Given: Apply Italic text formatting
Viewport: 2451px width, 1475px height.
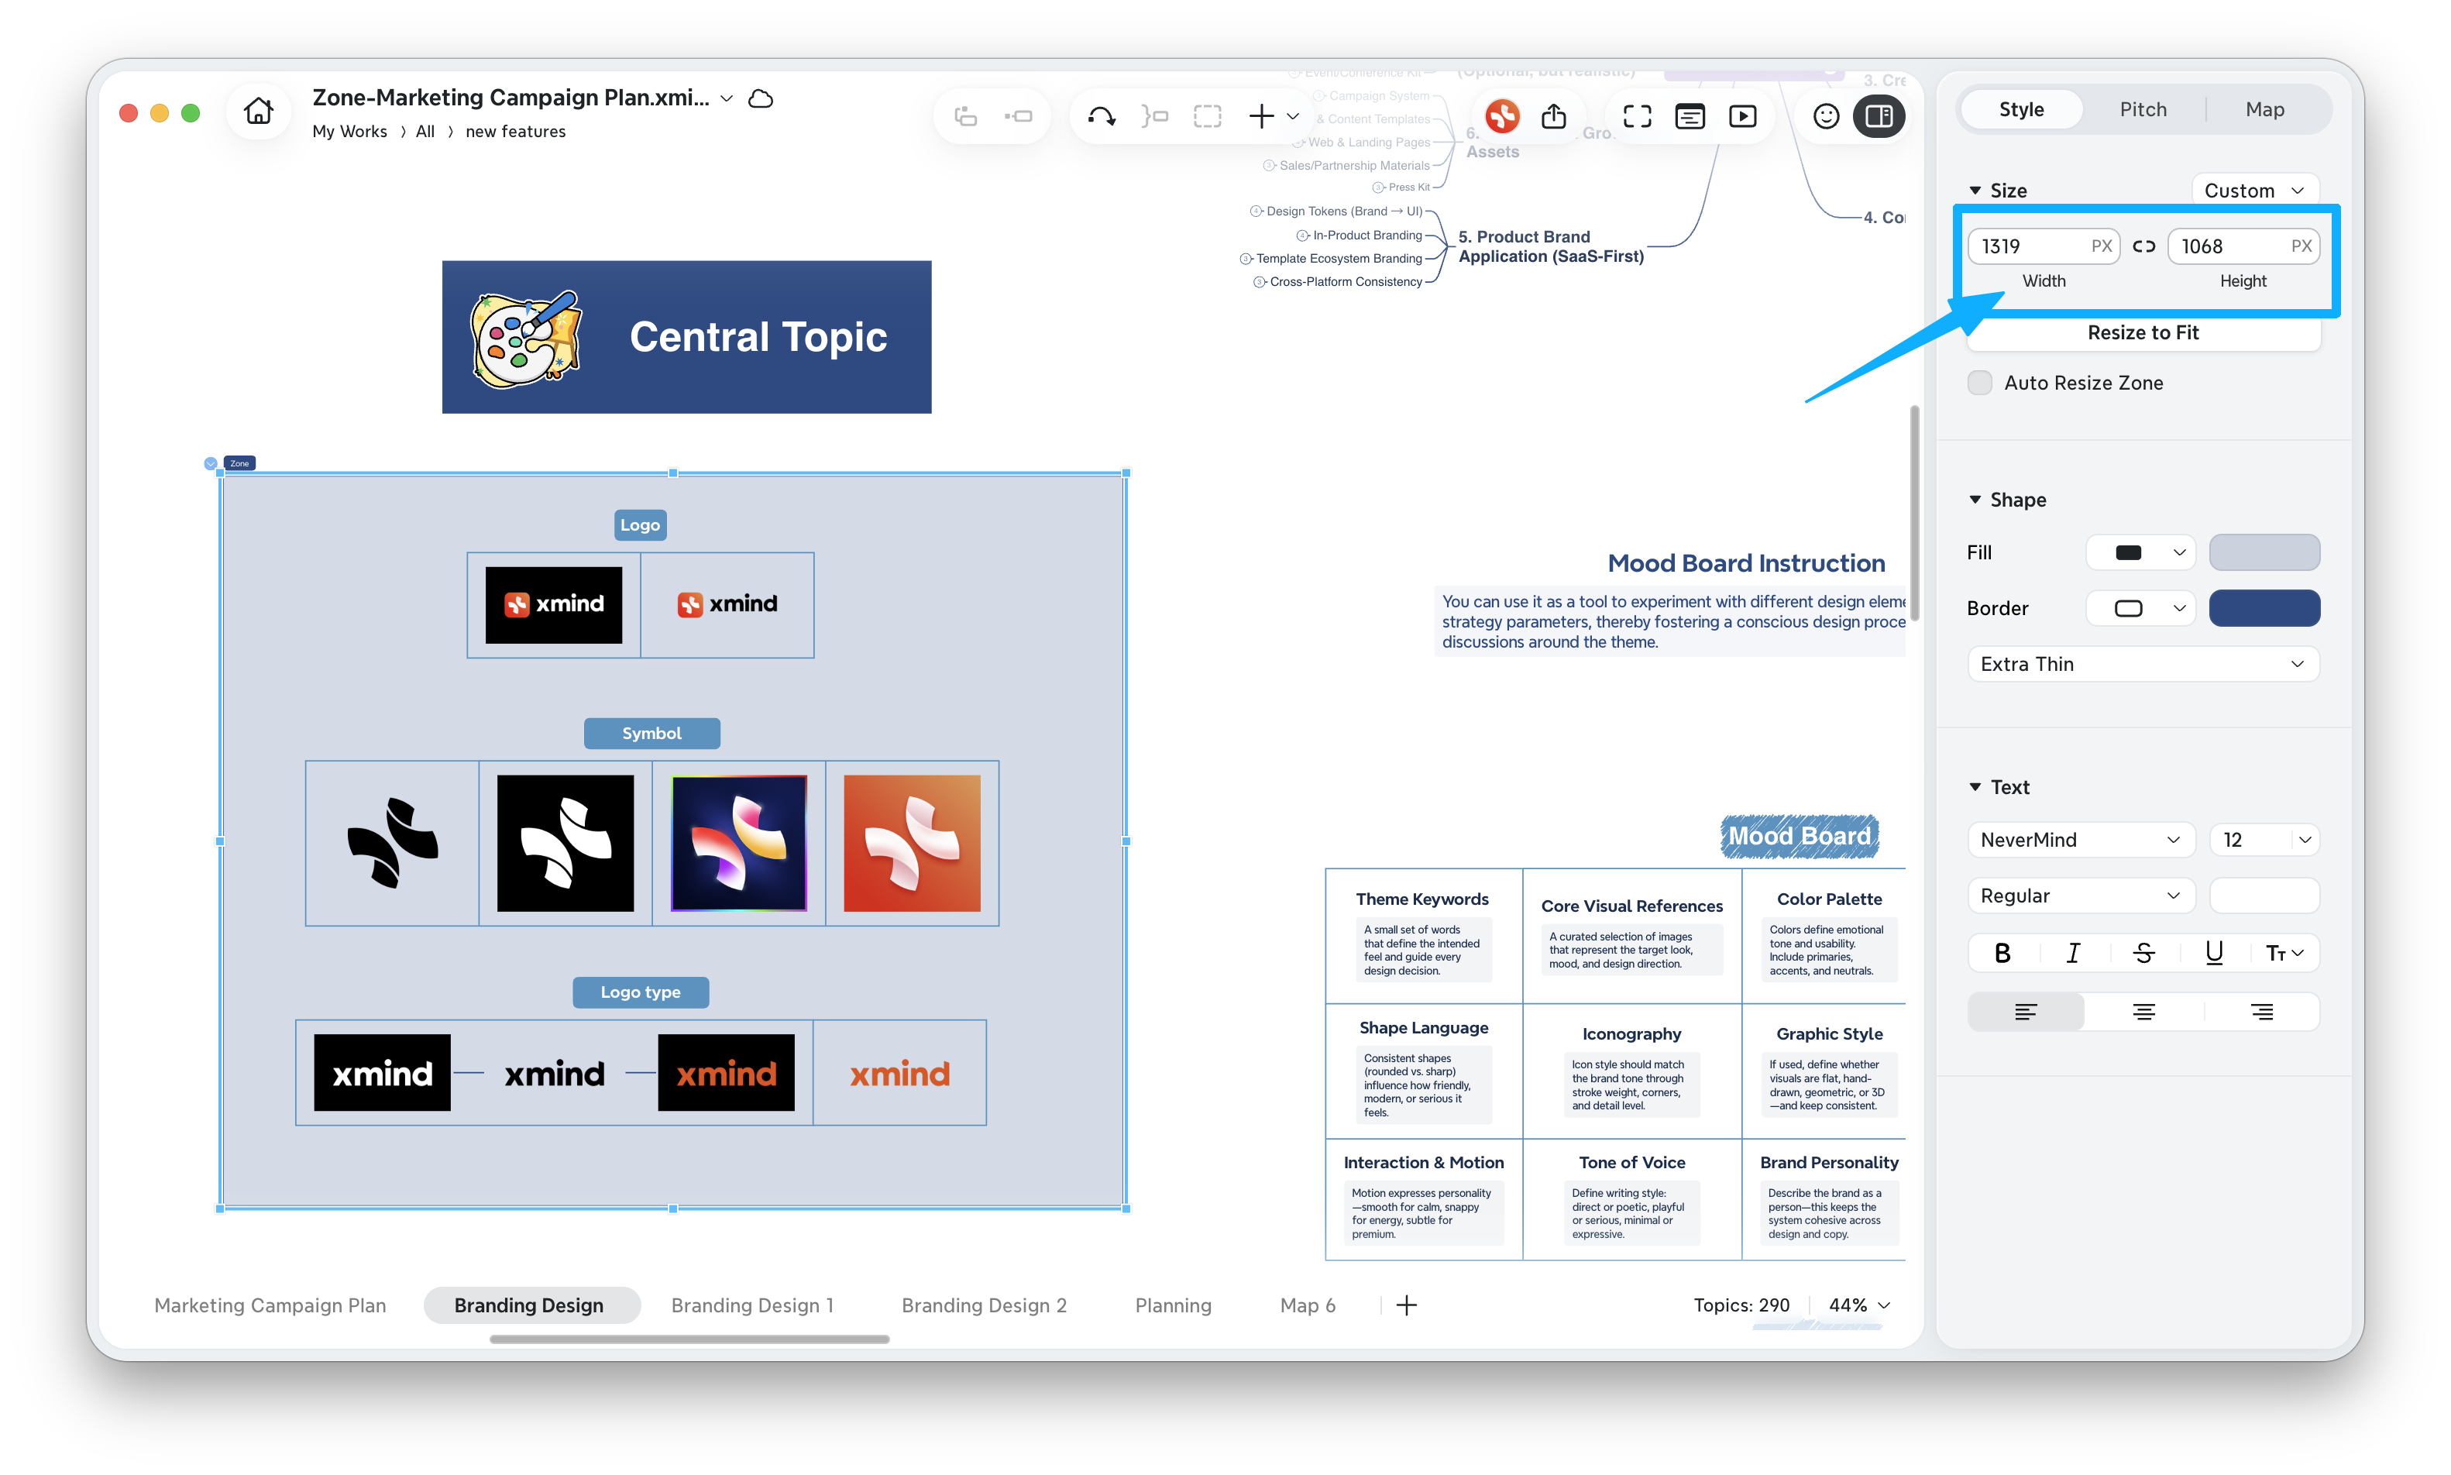Looking at the screenshot, I should [x=2072, y=953].
